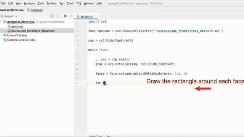Viewport: 244px width, 137px height.
Task: Expand the External Libraries node
Action: (1, 35)
